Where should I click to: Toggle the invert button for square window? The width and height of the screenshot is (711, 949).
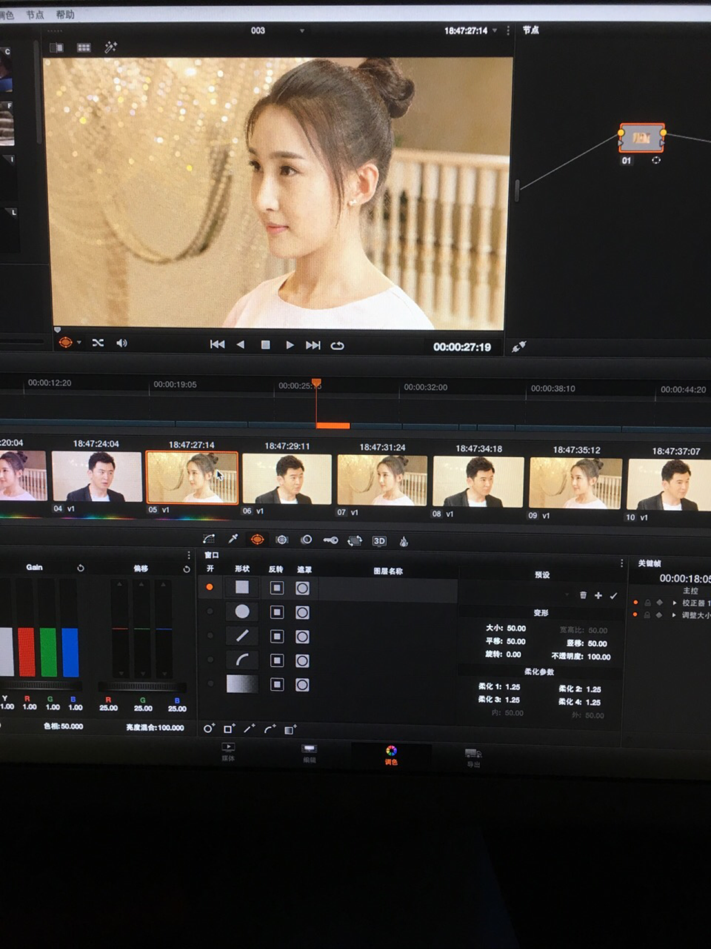277,588
